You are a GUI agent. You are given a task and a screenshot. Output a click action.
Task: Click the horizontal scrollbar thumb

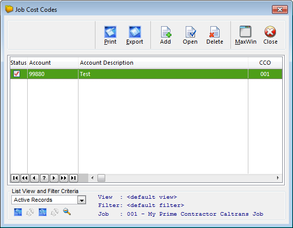(101, 178)
